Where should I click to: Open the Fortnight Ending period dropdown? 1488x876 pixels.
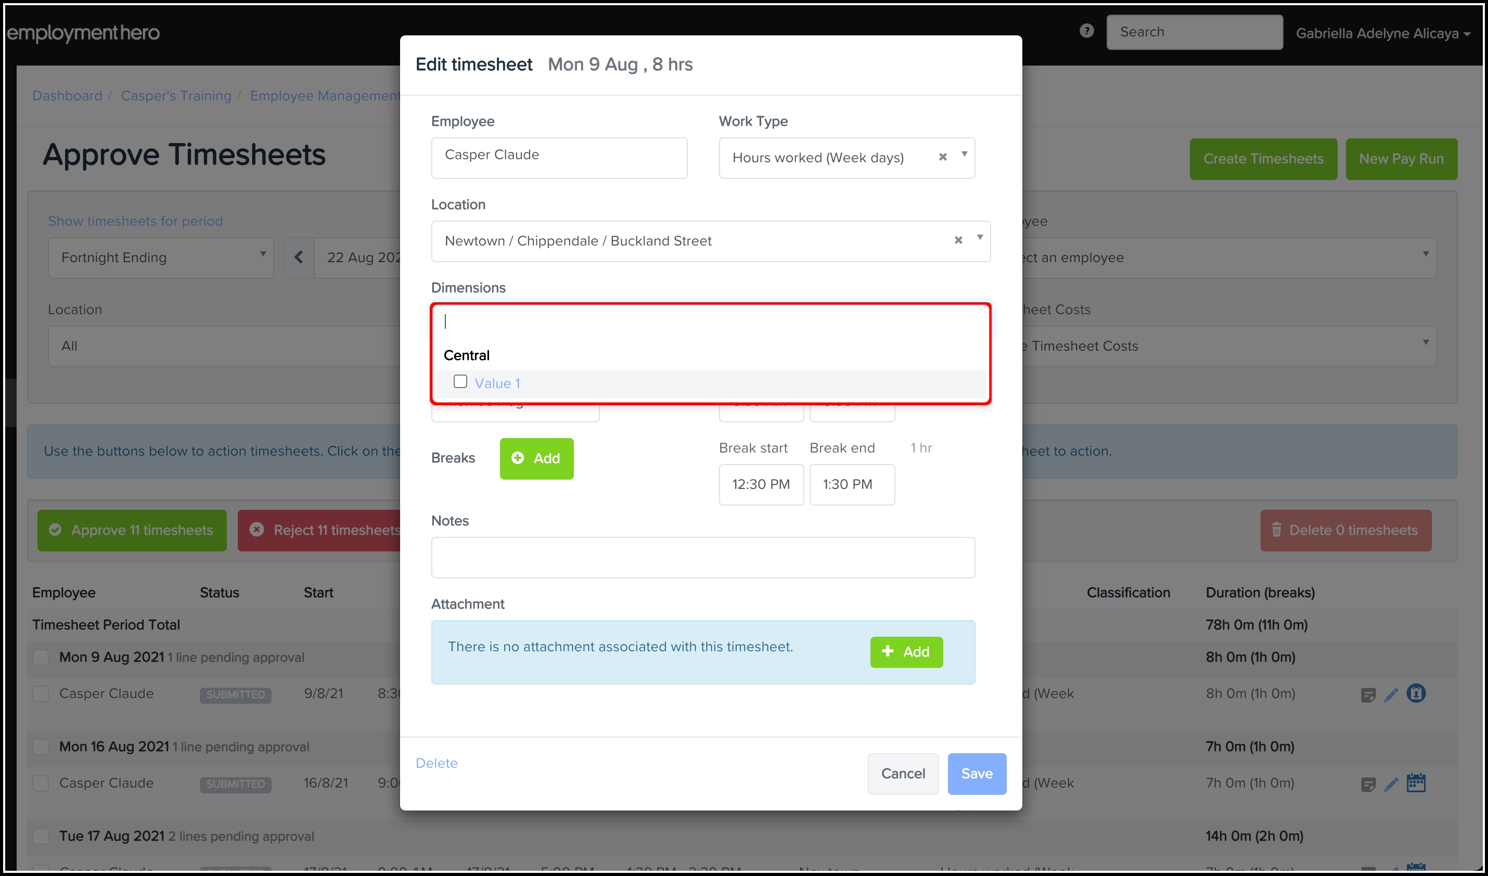click(x=161, y=257)
